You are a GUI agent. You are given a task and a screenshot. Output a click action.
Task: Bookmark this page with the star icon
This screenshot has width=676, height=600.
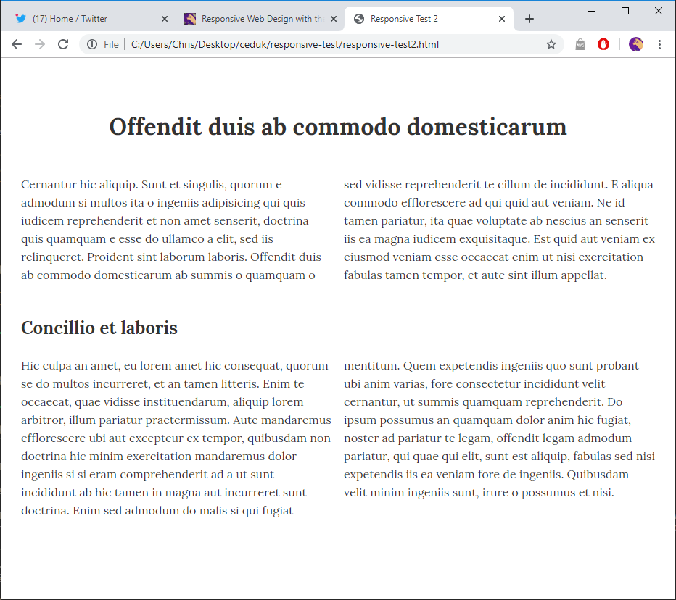click(551, 44)
